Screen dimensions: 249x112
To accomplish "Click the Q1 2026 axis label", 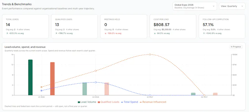I will [41, 97].
